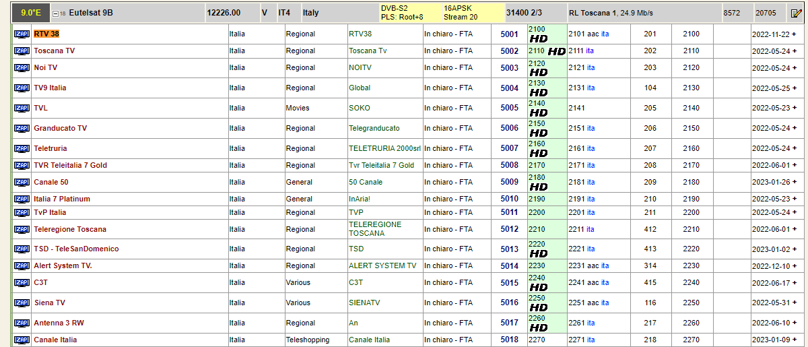Click the IT4 beam label
Viewport: 808px width, 347px height.
point(285,12)
